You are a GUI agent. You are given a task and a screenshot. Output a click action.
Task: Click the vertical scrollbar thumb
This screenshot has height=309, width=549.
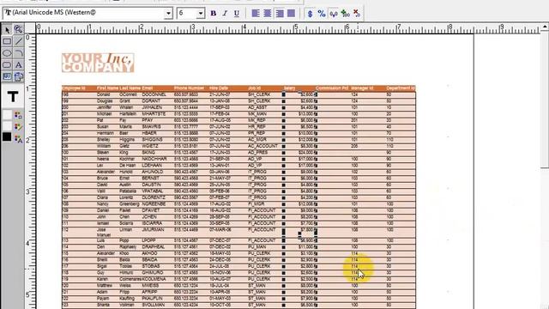tap(545, 100)
